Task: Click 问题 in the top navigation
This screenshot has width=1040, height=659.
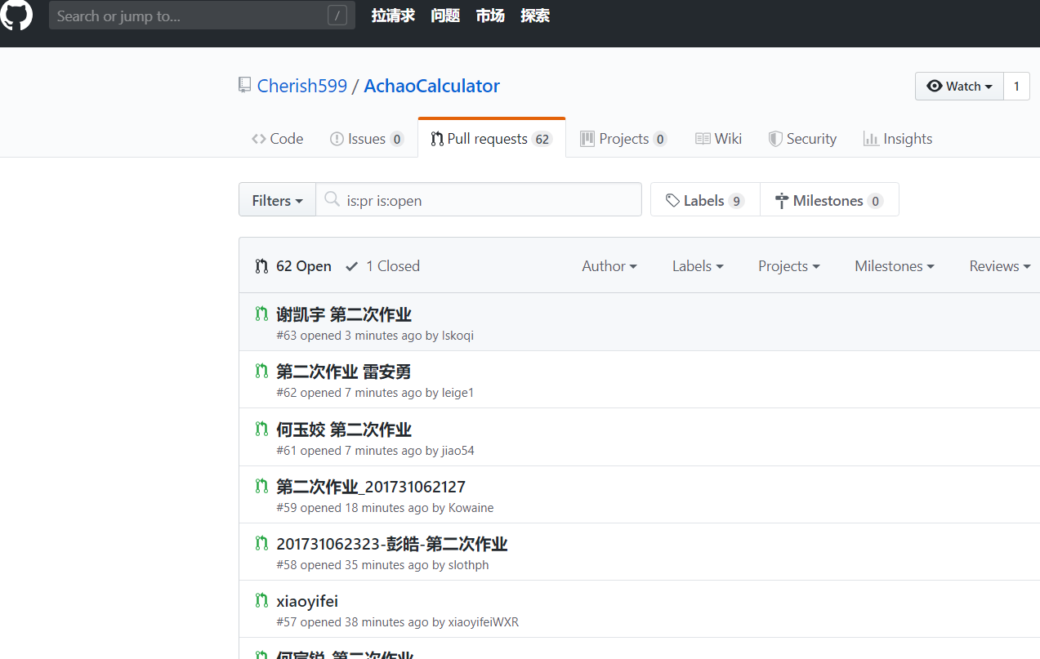Action: tap(445, 16)
